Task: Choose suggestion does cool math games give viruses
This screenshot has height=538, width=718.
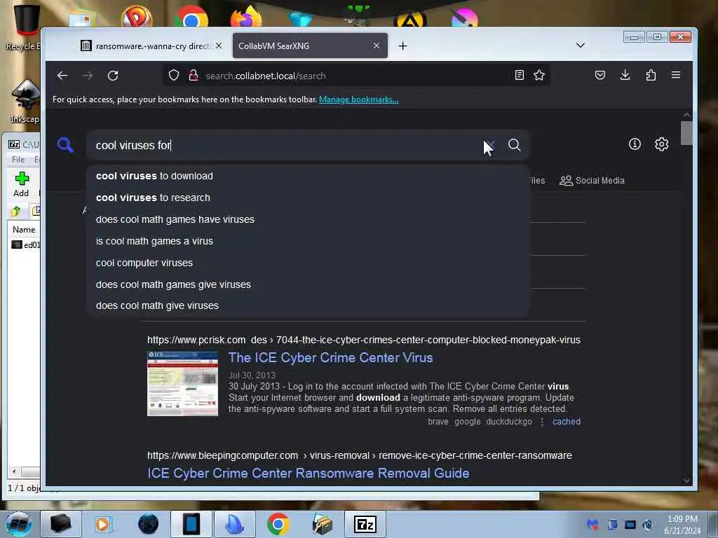Action: tap(308, 284)
